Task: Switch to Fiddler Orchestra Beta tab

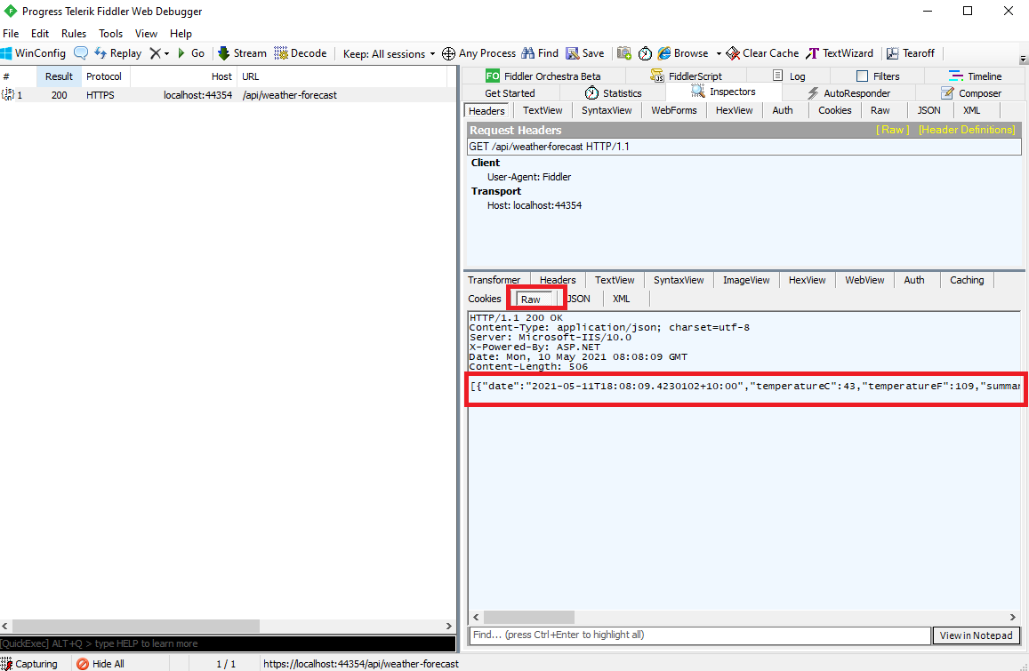Action: click(543, 76)
